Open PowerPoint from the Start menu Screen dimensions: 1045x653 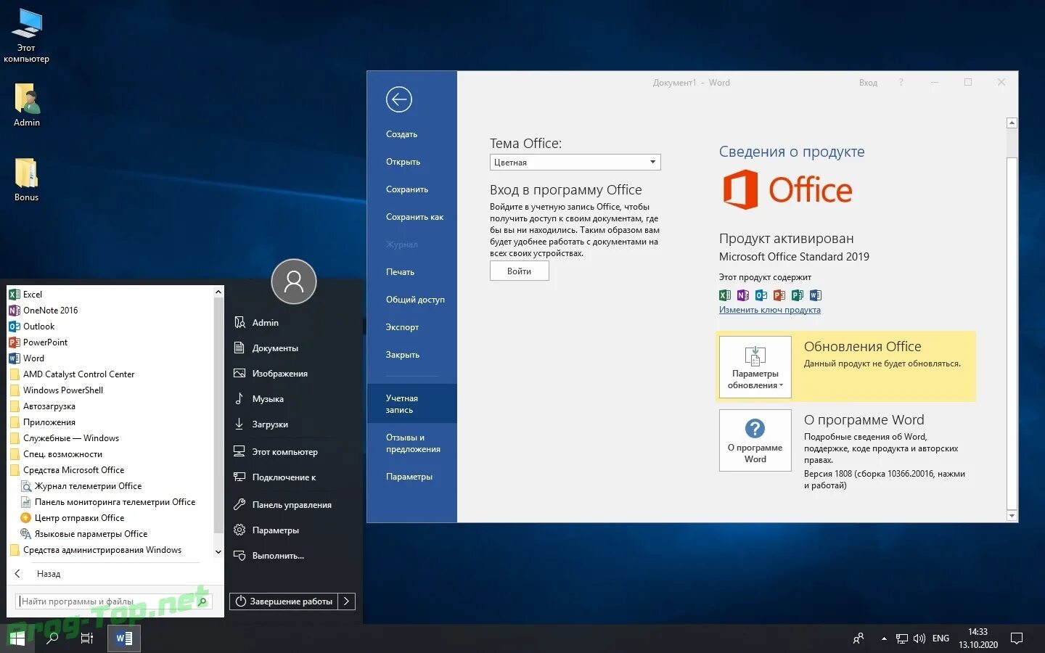point(38,342)
